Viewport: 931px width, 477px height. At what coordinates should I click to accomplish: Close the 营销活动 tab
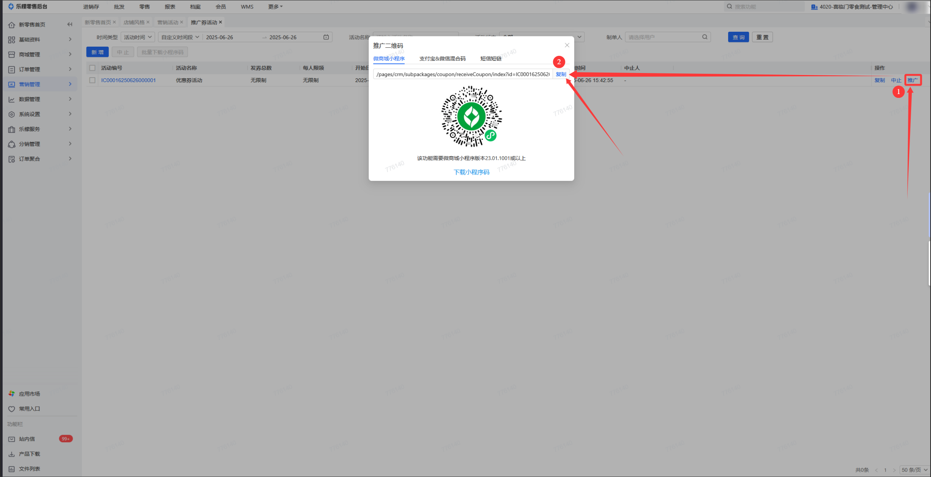pos(181,22)
